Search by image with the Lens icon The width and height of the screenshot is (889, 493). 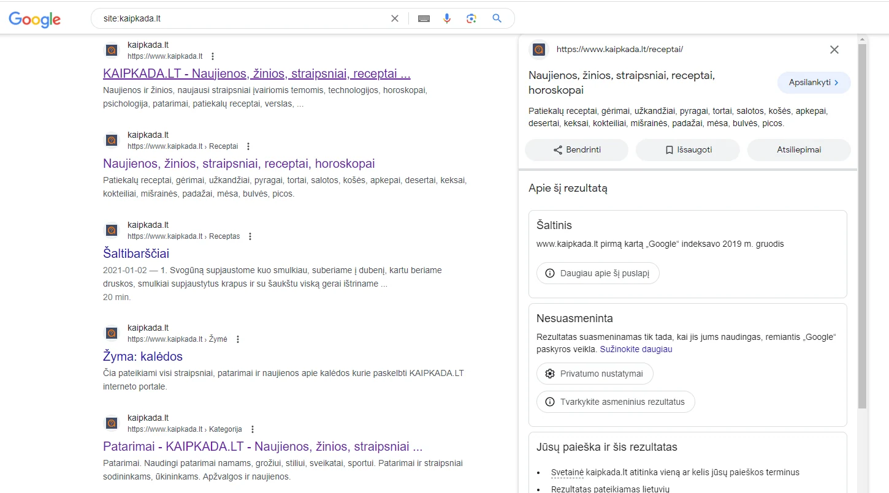click(x=471, y=18)
